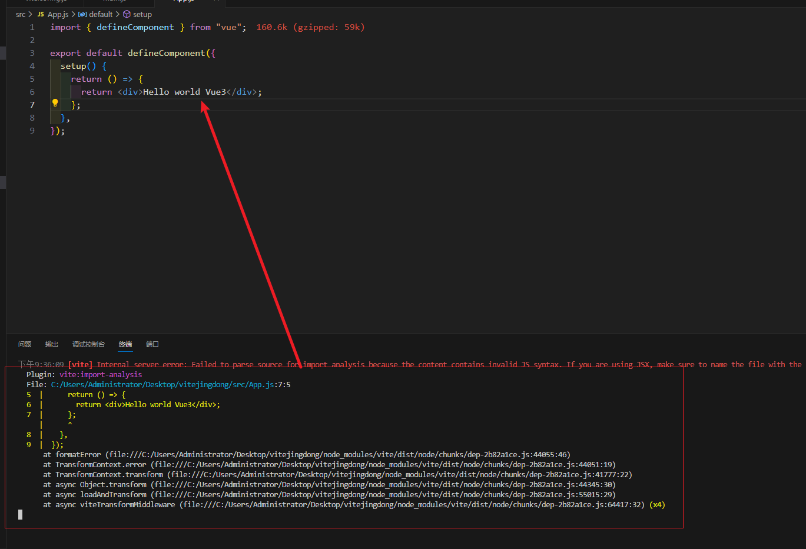
Task: Click the caret ^ error marker in the terminal output
Action: point(69,424)
